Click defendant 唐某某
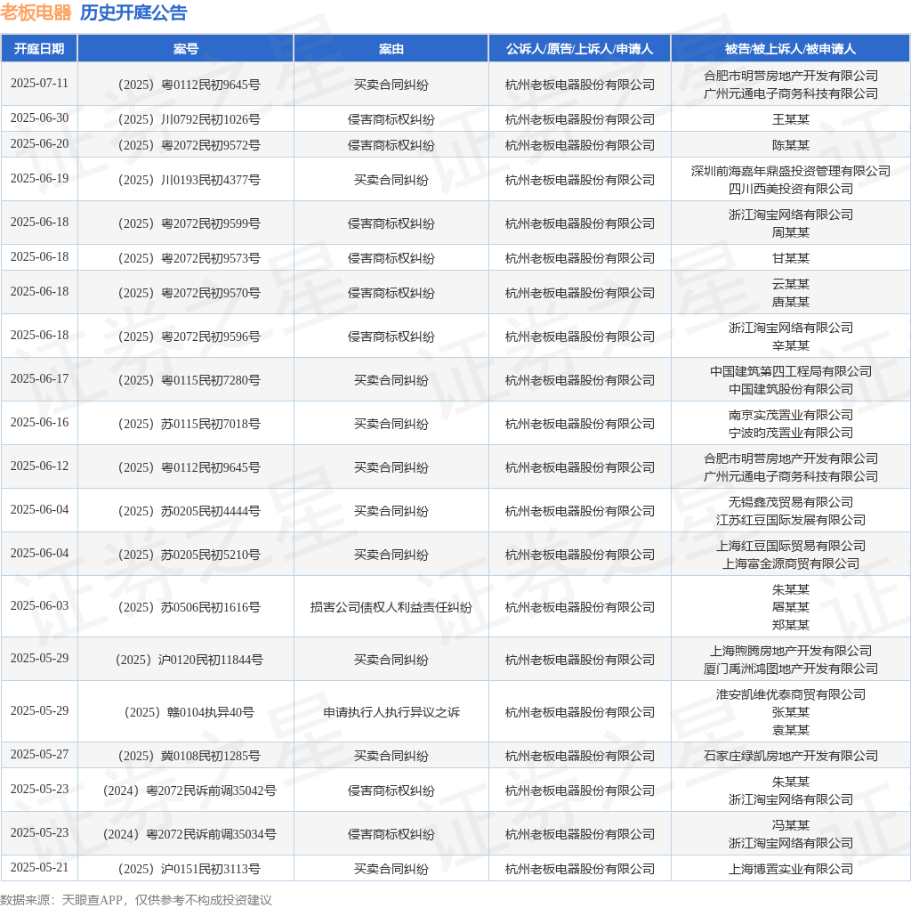Image resolution: width=911 pixels, height=908 pixels. click(791, 303)
